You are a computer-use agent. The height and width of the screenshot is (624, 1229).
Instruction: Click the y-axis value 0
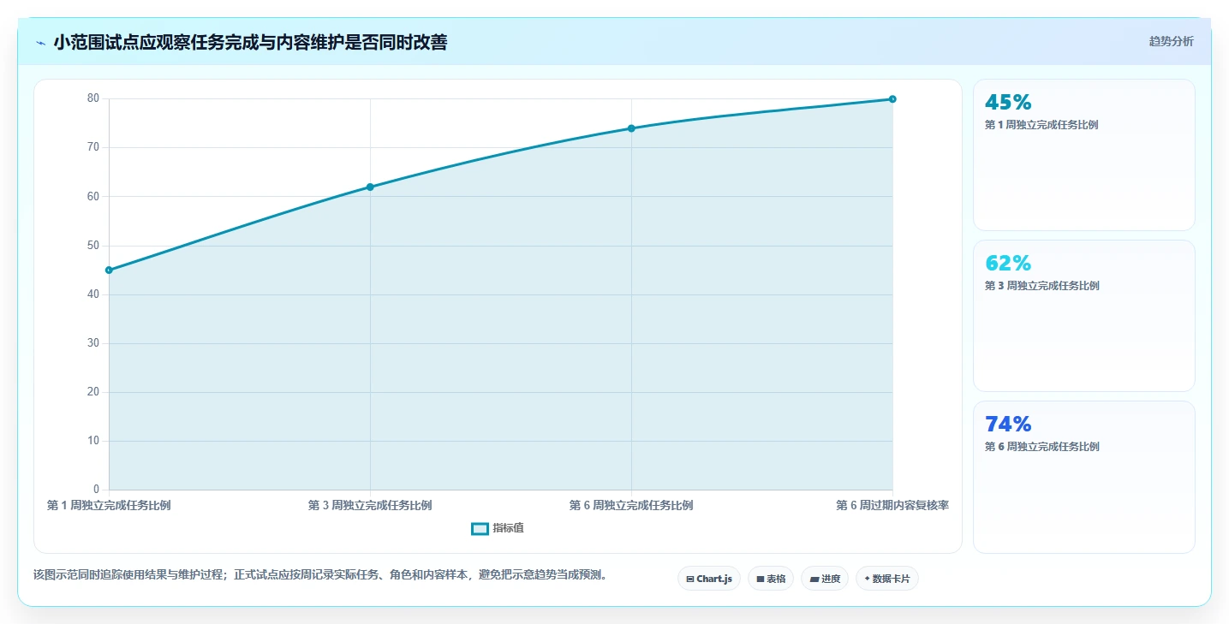(97, 490)
